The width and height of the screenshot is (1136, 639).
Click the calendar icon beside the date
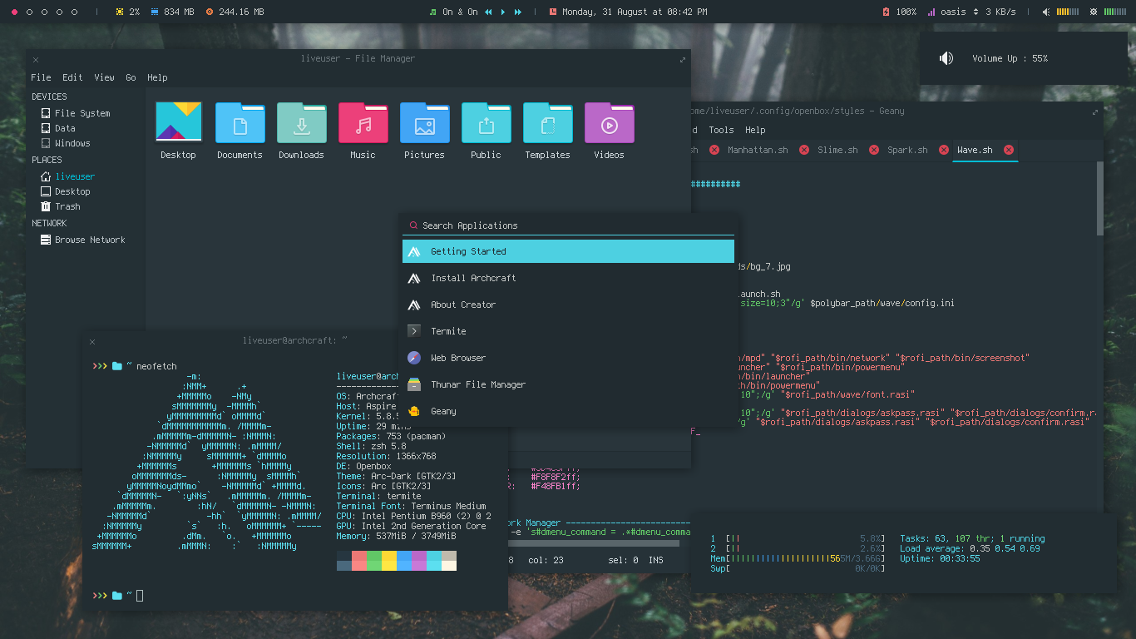553,12
